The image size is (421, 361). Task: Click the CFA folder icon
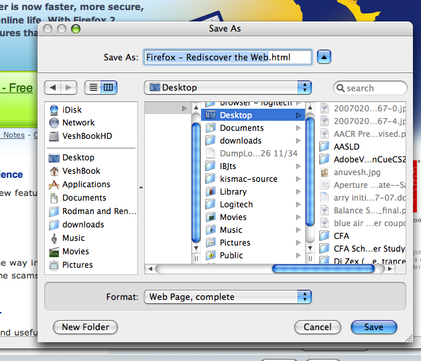(x=324, y=236)
